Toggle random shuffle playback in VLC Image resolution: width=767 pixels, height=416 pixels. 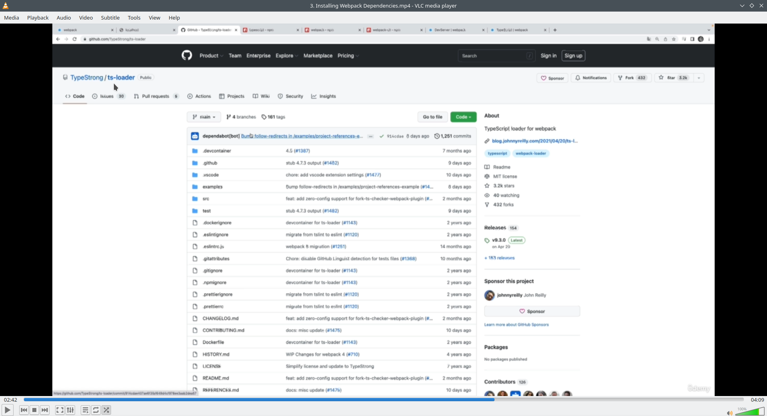[x=106, y=410]
